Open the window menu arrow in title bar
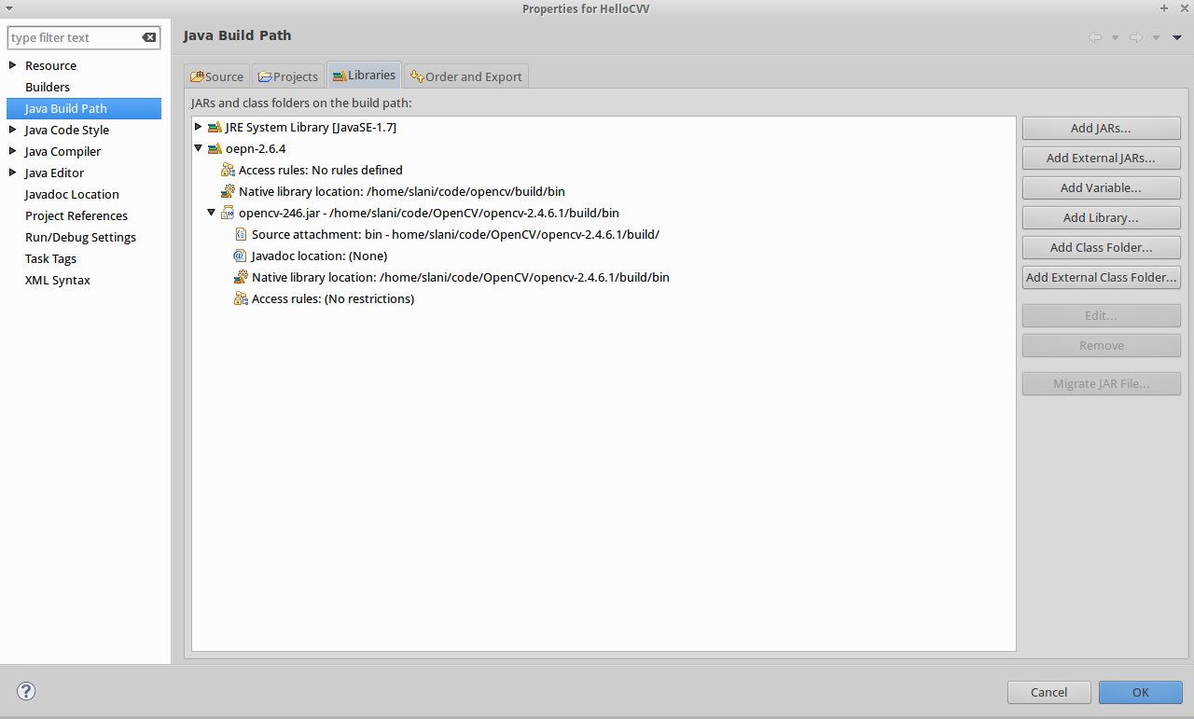The height and width of the screenshot is (719, 1194). click(x=9, y=8)
